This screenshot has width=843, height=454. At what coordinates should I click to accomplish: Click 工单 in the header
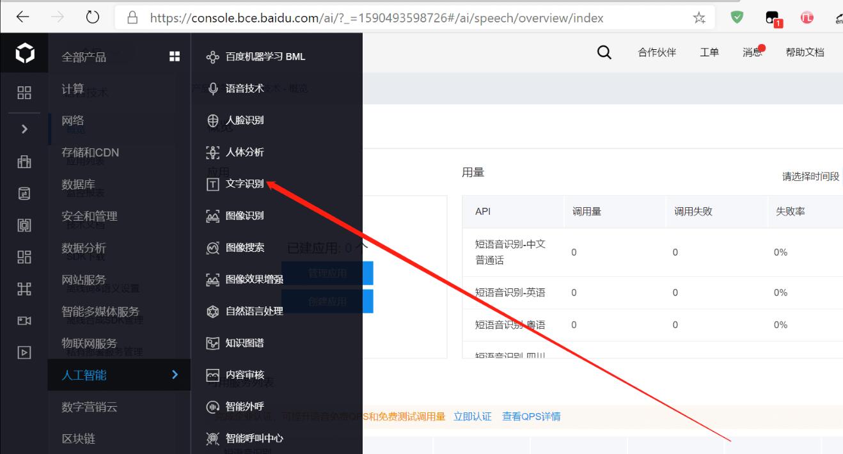click(709, 52)
